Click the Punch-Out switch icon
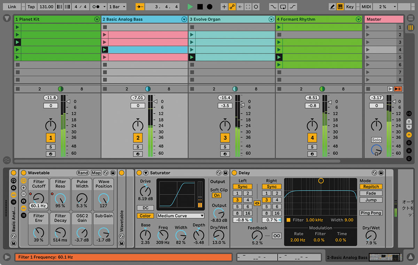418x265 pixels. pyautogui.click(x=293, y=7)
